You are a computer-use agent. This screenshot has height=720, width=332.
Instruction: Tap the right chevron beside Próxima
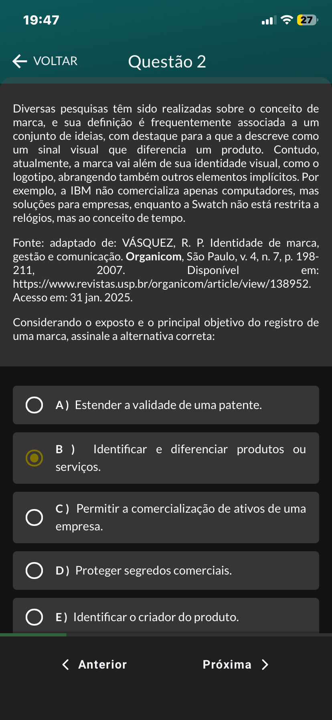(265, 665)
